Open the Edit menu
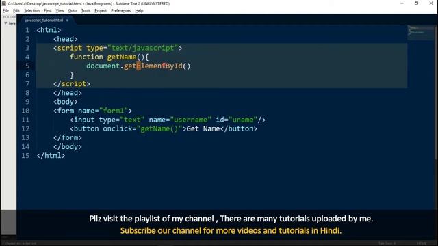438x246 pixels. click(16, 11)
